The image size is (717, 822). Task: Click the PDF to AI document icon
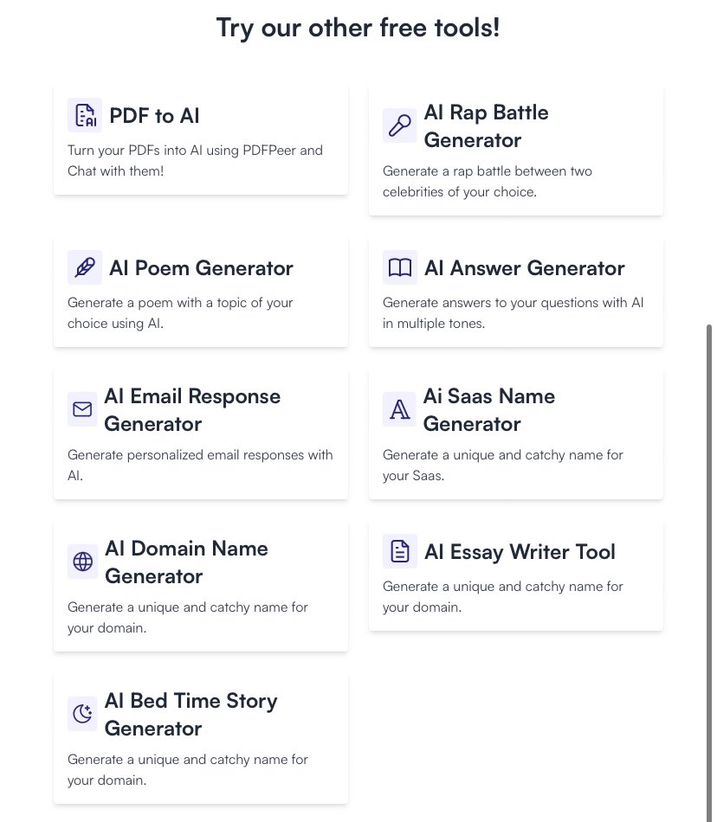coord(85,115)
